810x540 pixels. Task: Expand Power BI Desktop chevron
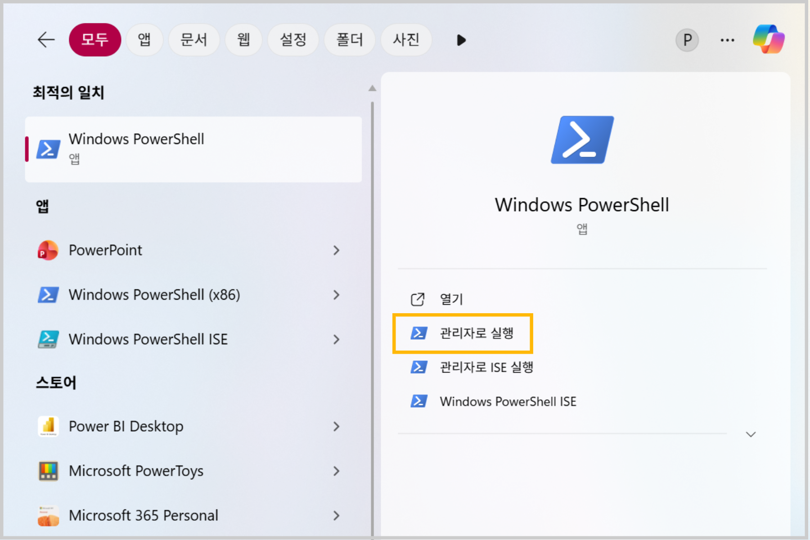[336, 426]
